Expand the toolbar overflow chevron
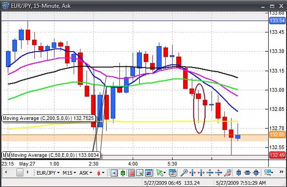Viewport: 287px width, 187px height. tap(281, 172)
